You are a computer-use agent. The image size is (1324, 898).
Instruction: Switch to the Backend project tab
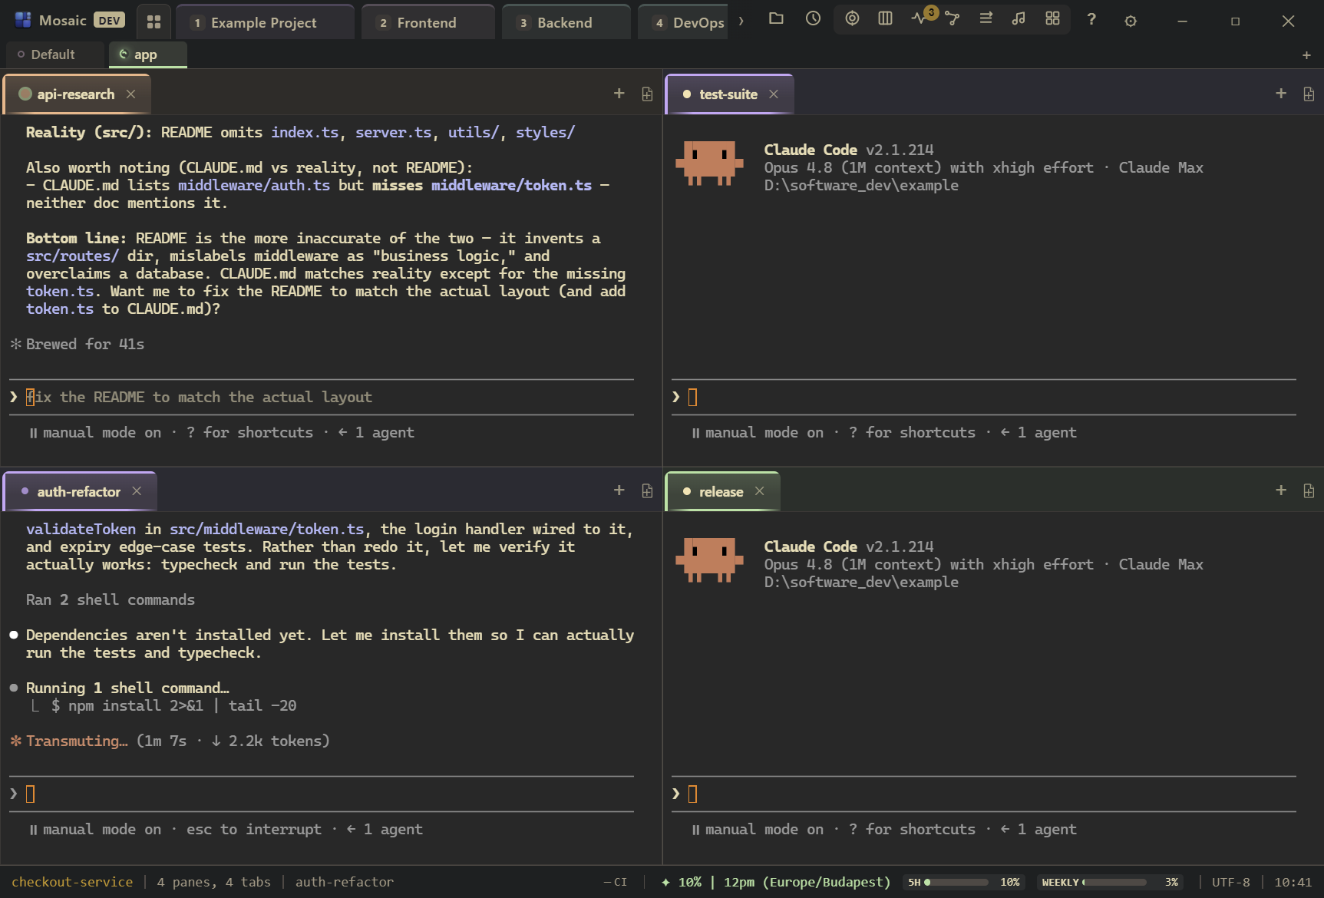click(x=566, y=23)
